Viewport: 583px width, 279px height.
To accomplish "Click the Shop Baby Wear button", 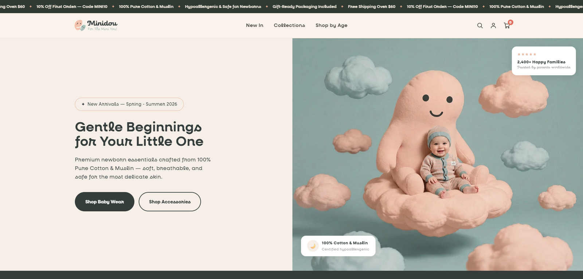I will coord(105,202).
